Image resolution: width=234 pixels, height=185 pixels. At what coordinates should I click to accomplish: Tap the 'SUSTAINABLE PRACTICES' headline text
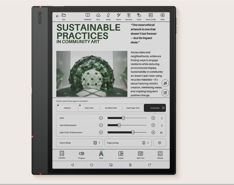(x=88, y=31)
